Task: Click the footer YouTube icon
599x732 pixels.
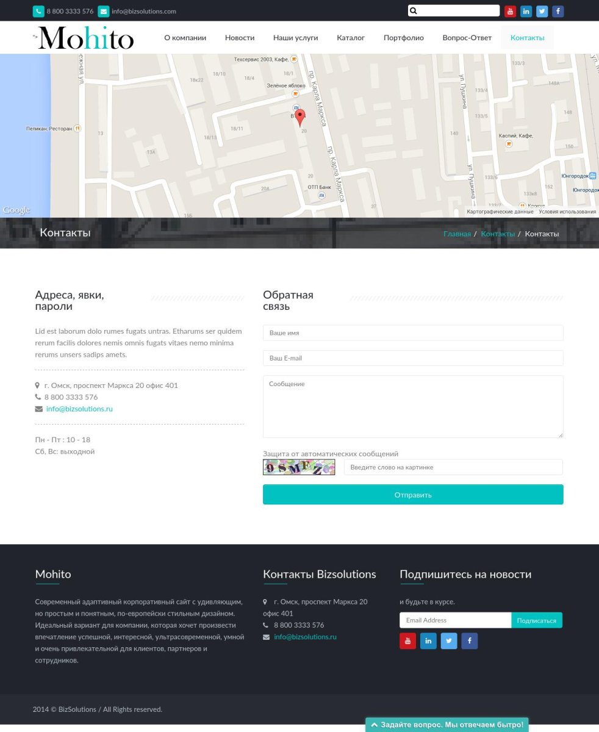Action: [x=407, y=640]
